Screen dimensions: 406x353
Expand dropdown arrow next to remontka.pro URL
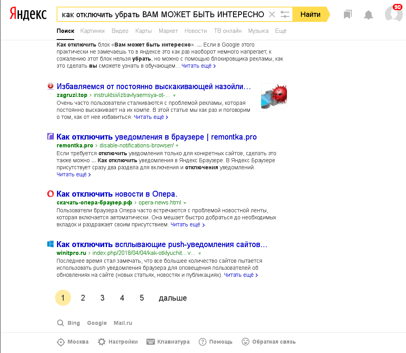point(177,146)
